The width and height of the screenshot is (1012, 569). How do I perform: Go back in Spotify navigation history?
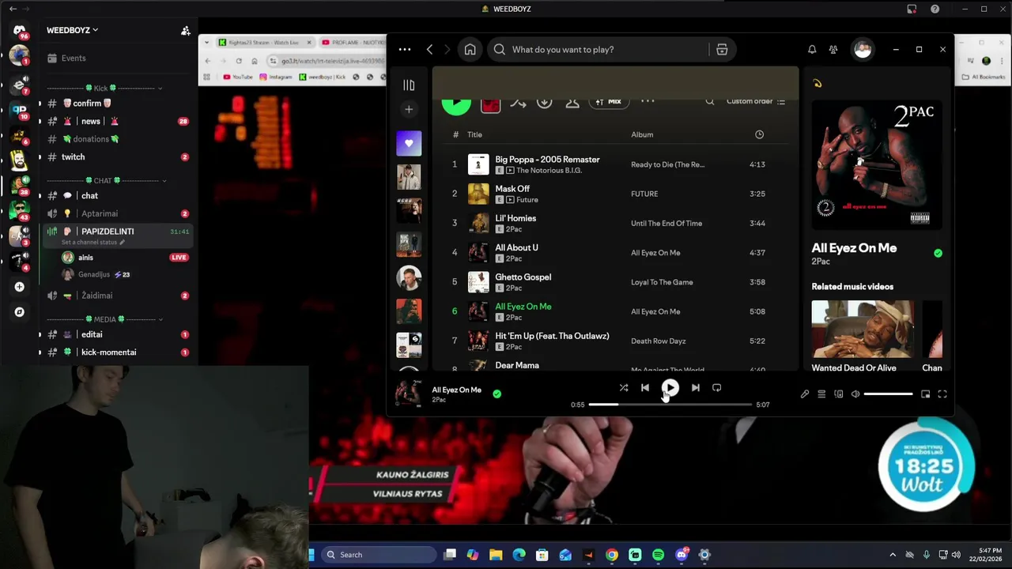click(x=429, y=49)
